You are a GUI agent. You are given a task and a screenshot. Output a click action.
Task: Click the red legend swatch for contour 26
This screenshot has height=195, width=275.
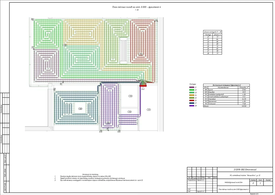coord(191,100)
